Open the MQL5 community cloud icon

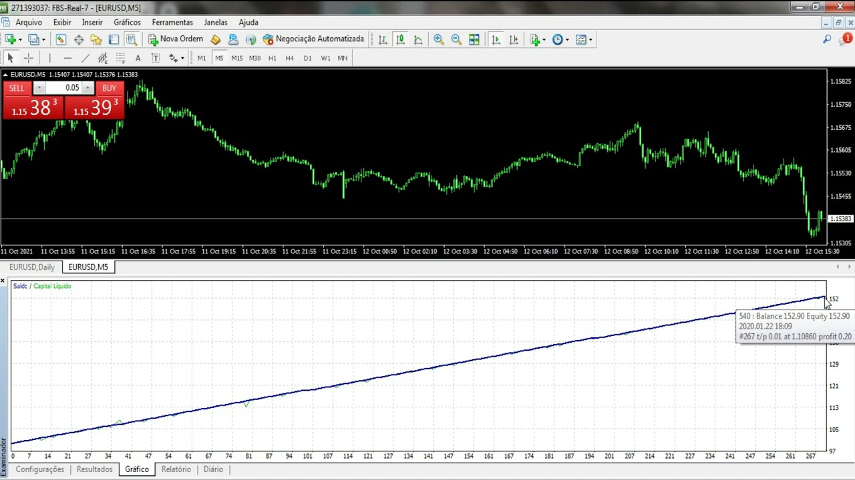coord(233,39)
